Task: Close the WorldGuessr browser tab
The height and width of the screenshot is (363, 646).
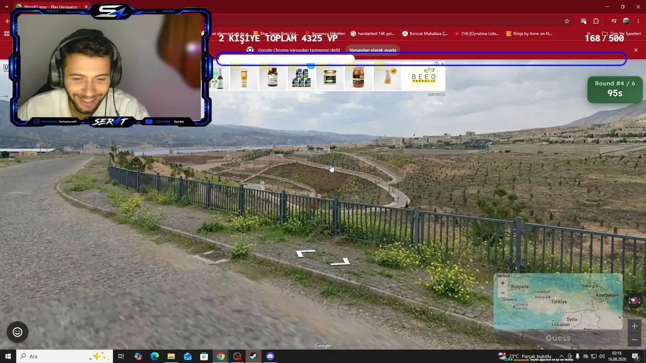Action: (x=86, y=7)
